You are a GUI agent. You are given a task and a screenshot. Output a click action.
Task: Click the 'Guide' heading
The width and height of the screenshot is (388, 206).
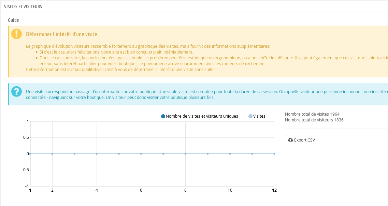tap(13, 20)
